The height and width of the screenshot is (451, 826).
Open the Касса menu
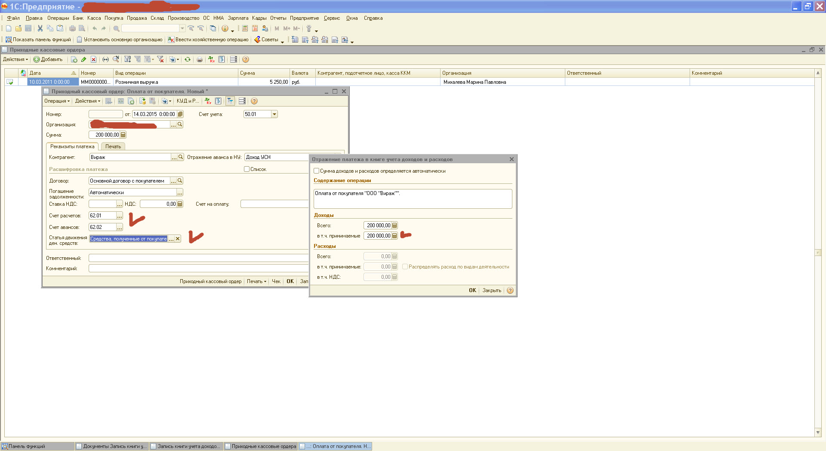pyautogui.click(x=94, y=18)
